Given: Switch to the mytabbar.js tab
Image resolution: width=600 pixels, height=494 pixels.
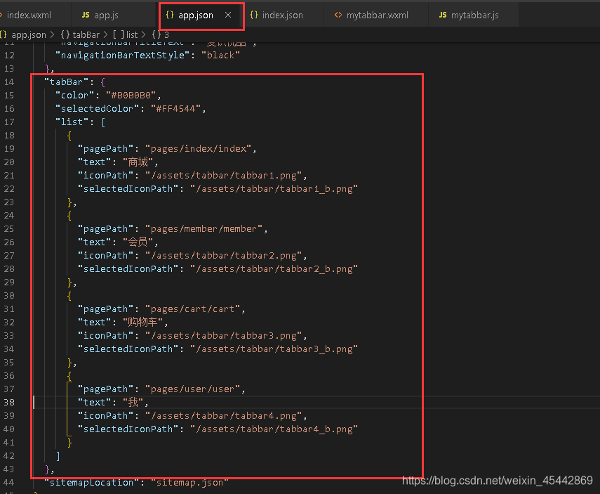Looking at the screenshot, I should click(474, 14).
